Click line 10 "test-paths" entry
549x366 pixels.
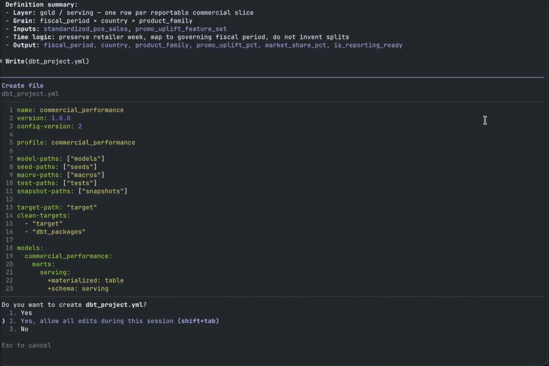[x=57, y=183]
